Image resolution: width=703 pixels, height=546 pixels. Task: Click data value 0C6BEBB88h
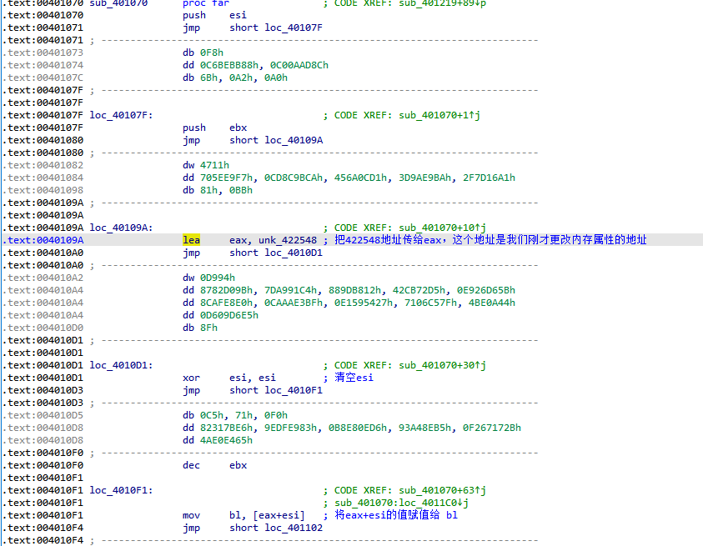229,66
